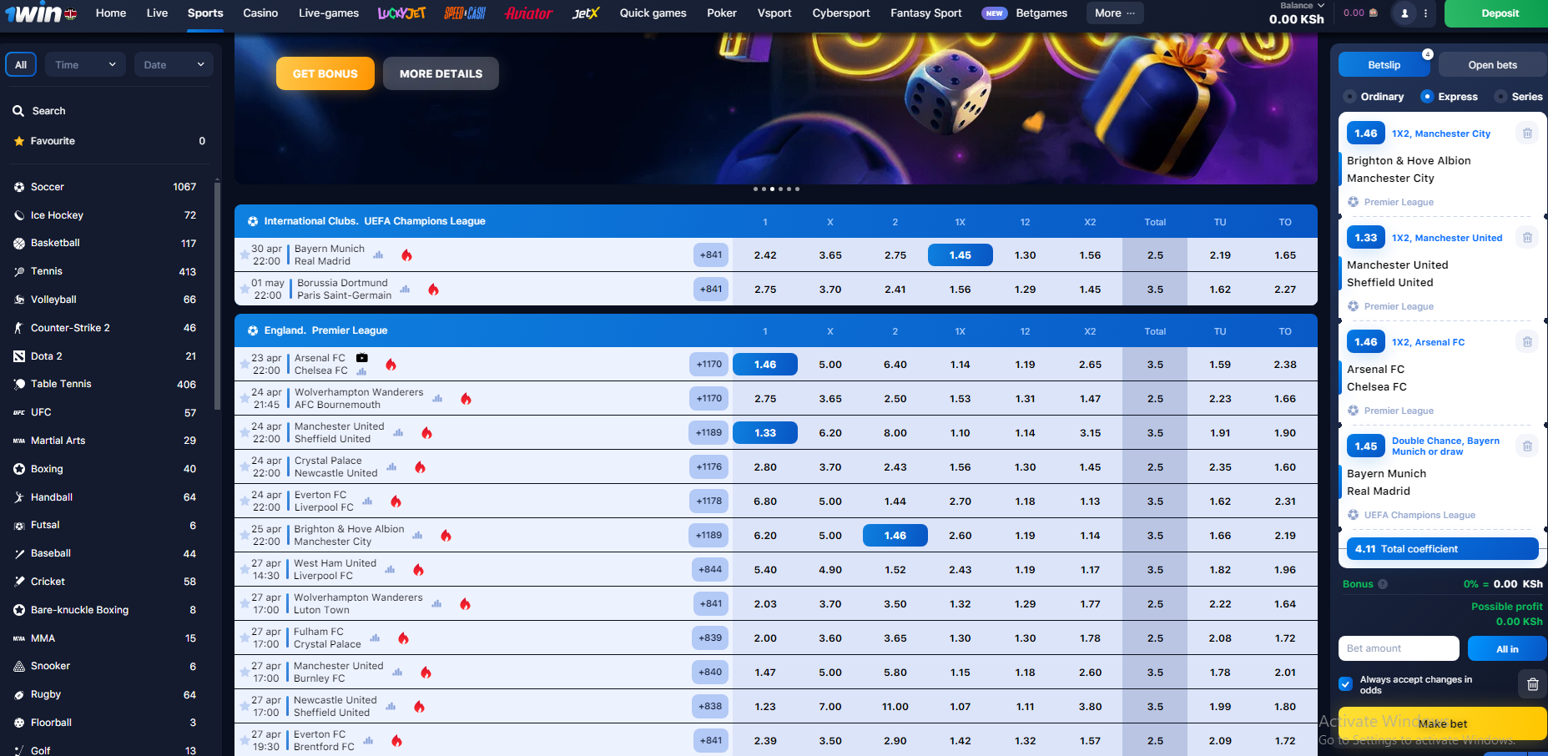Open the three-dot menu beside profile

click(x=1425, y=13)
